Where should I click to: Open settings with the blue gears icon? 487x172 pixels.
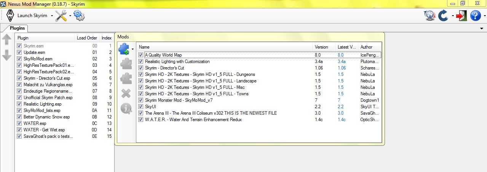coord(79,16)
